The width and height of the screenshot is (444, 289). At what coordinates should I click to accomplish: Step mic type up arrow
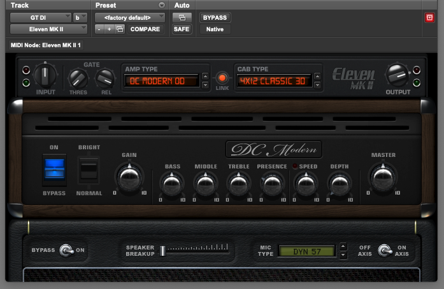[343, 246]
